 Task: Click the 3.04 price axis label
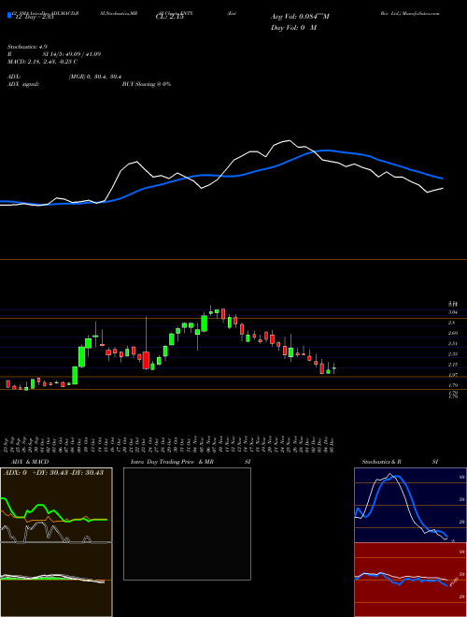coord(452,312)
